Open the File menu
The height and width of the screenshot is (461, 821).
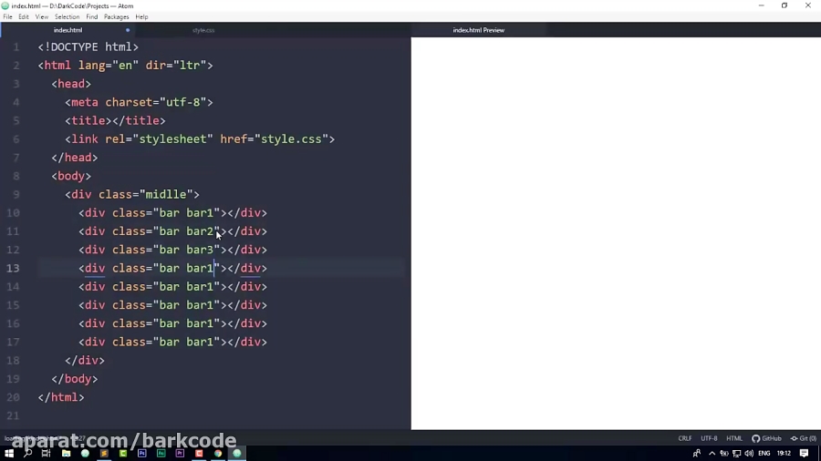(7, 16)
